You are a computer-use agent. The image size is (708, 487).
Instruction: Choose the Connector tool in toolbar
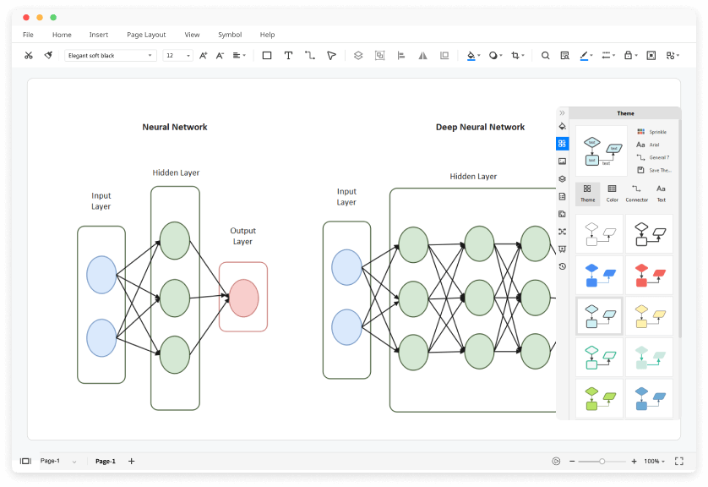[310, 55]
